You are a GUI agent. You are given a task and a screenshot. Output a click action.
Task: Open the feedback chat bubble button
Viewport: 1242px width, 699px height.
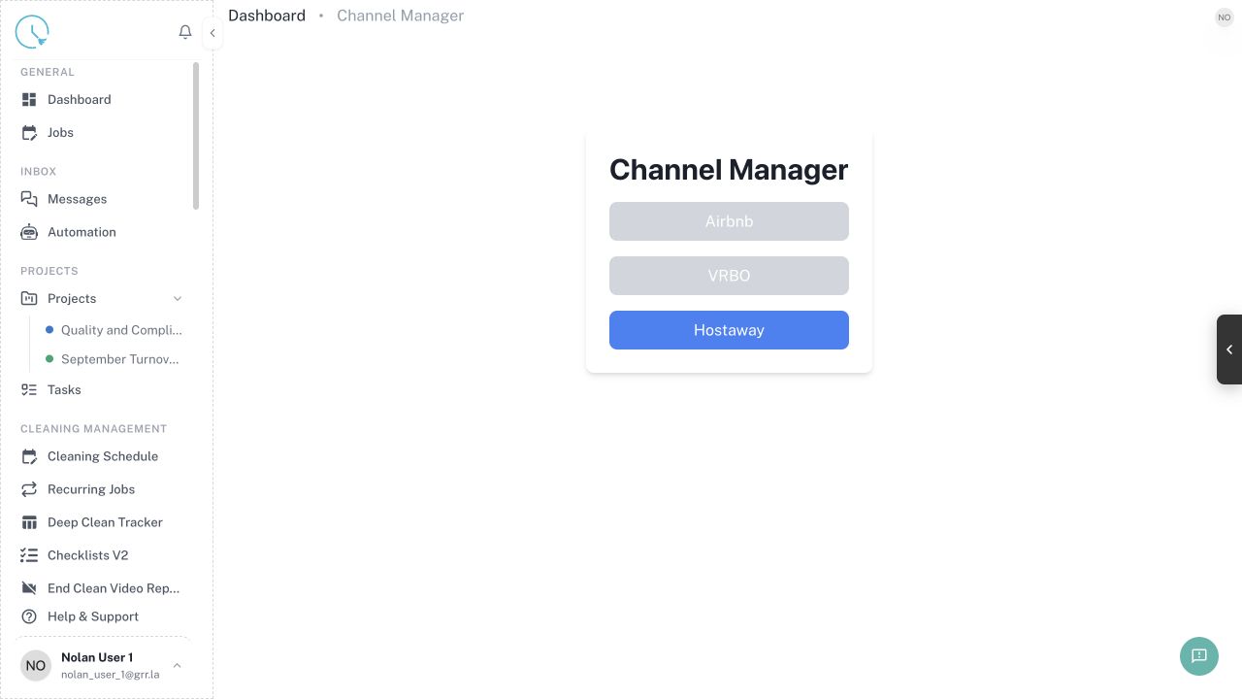point(1199,655)
